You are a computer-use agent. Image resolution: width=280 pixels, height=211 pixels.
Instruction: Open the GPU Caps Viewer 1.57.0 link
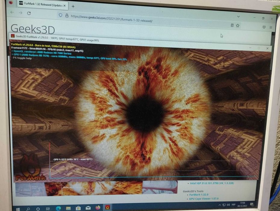(204, 199)
